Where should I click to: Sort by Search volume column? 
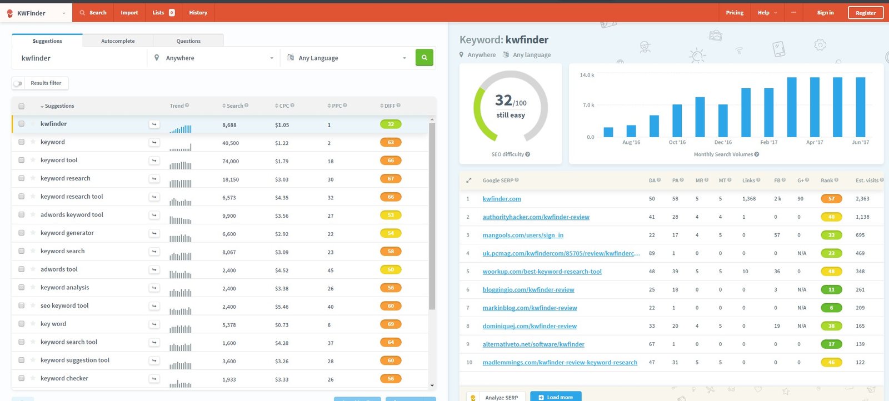pos(233,106)
